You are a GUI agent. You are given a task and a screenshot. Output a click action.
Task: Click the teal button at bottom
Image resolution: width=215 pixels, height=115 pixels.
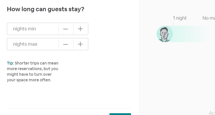click(x=120, y=114)
